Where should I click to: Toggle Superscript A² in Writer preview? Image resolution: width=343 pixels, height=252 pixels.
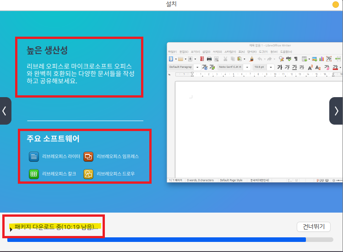click(x=310, y=67)
